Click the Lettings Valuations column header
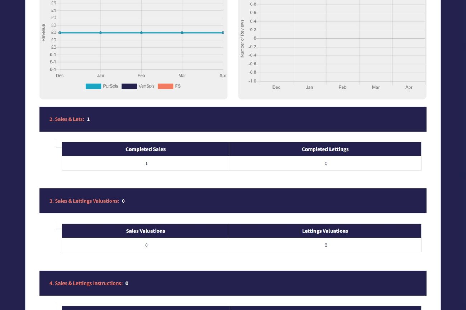This screenshot has width=466, height=310. pyautogui.click(x=325, y=231)
